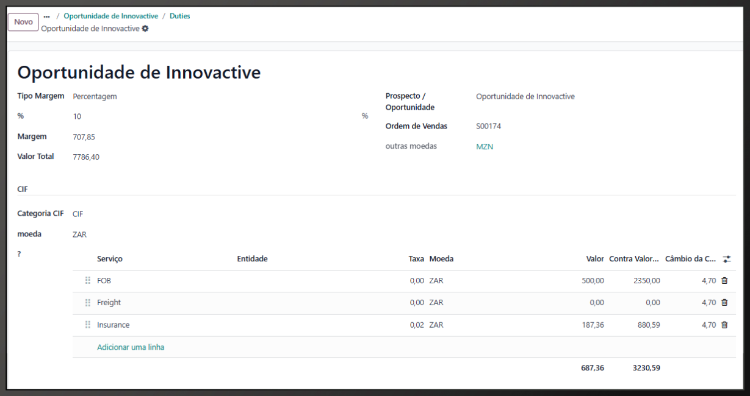
Task: Go to Oportunidade de Innovactive breadcrumb
Action: click(110, 16)
